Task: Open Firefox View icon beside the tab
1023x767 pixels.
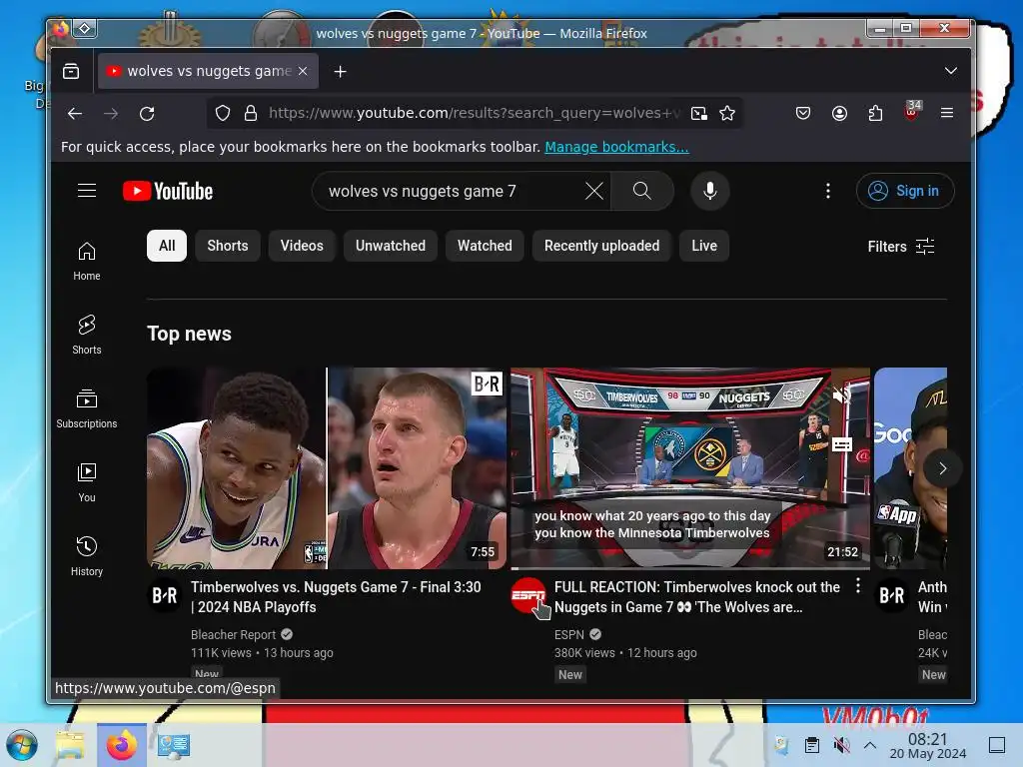Action: [71, 71]
